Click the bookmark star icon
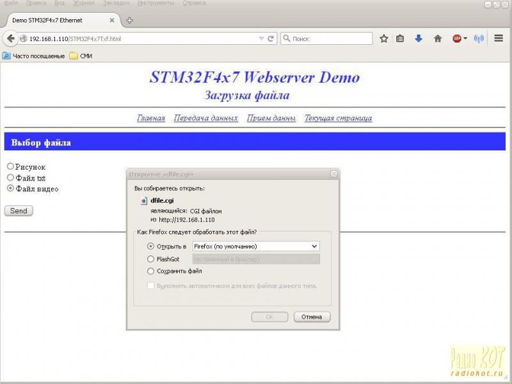The image size is (512, 384). coord(383,38)
